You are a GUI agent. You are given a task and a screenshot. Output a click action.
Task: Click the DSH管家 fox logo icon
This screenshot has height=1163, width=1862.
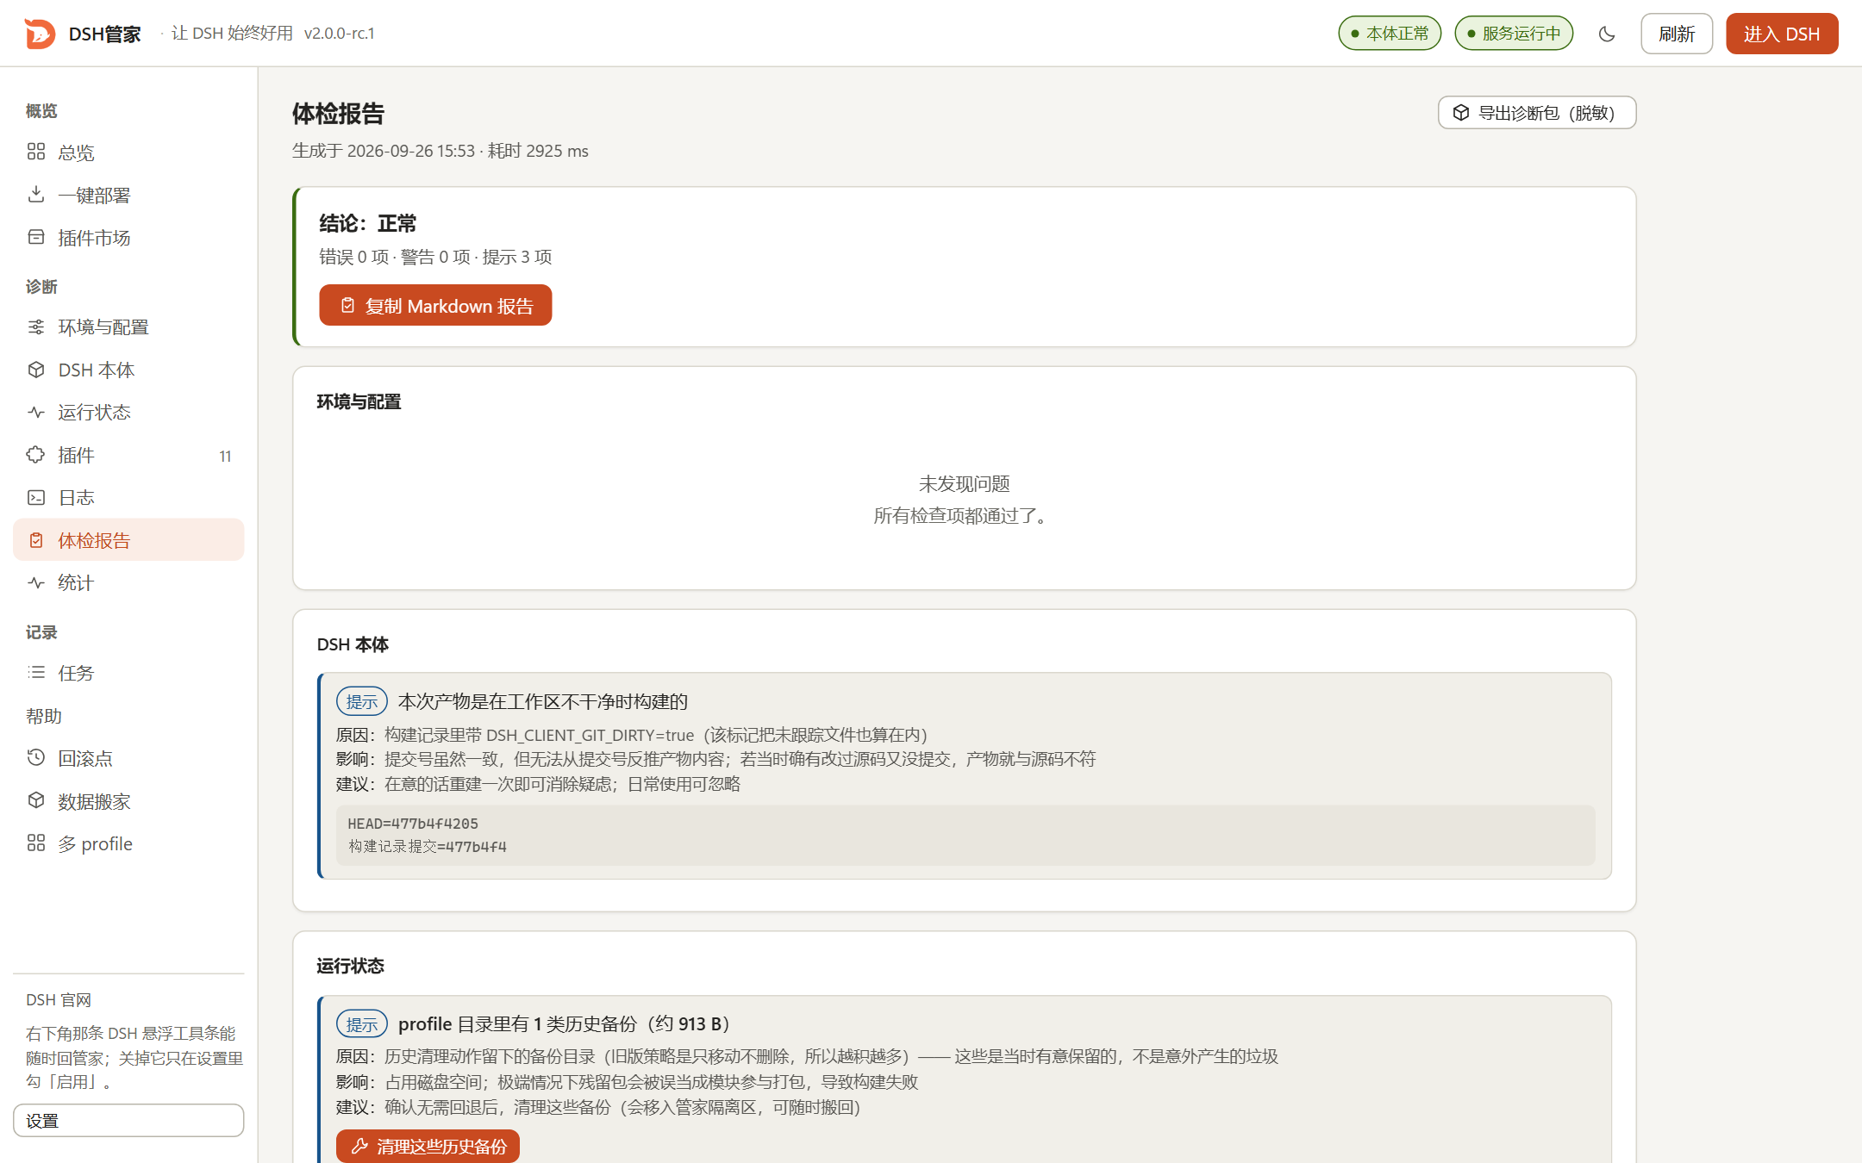(40, 34)
